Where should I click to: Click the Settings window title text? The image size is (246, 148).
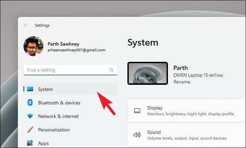(x=42, y=25)
